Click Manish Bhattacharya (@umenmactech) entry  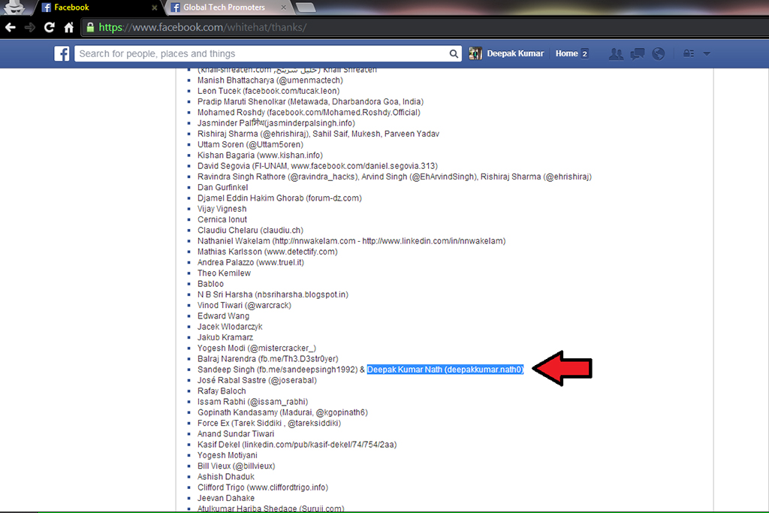pos(270,80)
